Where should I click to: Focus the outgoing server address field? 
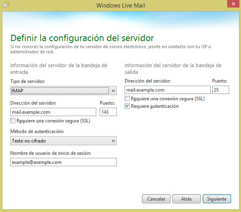168,90
